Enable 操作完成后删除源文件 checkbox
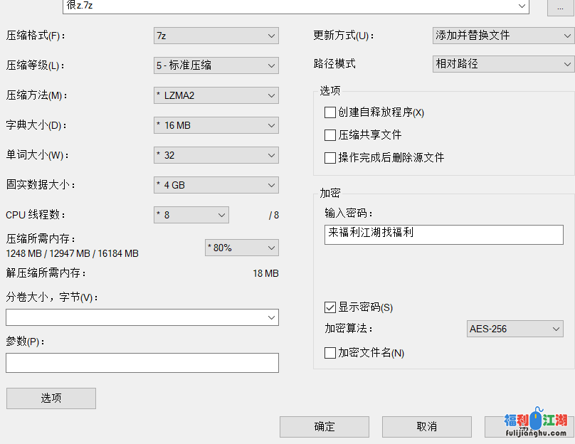Viewport: 575px width, 444px height. [x=330, y=158]
